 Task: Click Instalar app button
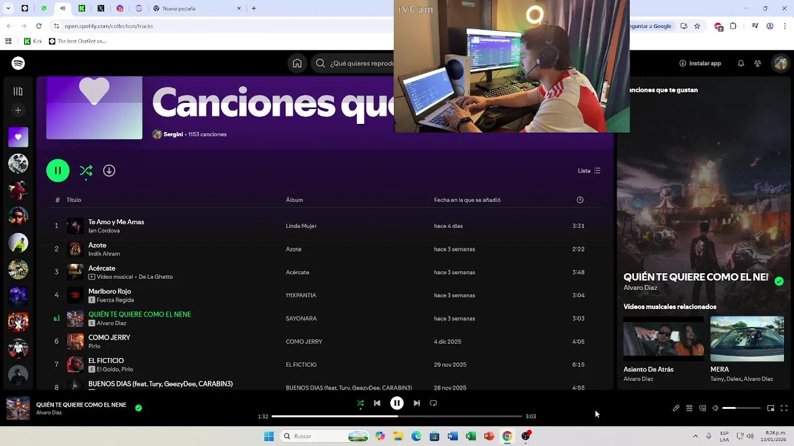click(x=700, y=63)
